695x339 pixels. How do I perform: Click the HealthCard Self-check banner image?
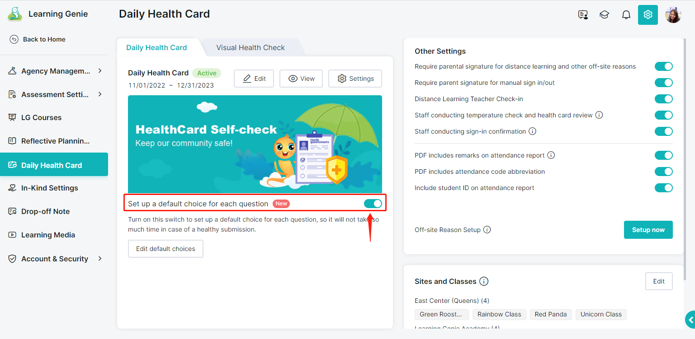tap(255, 144)
